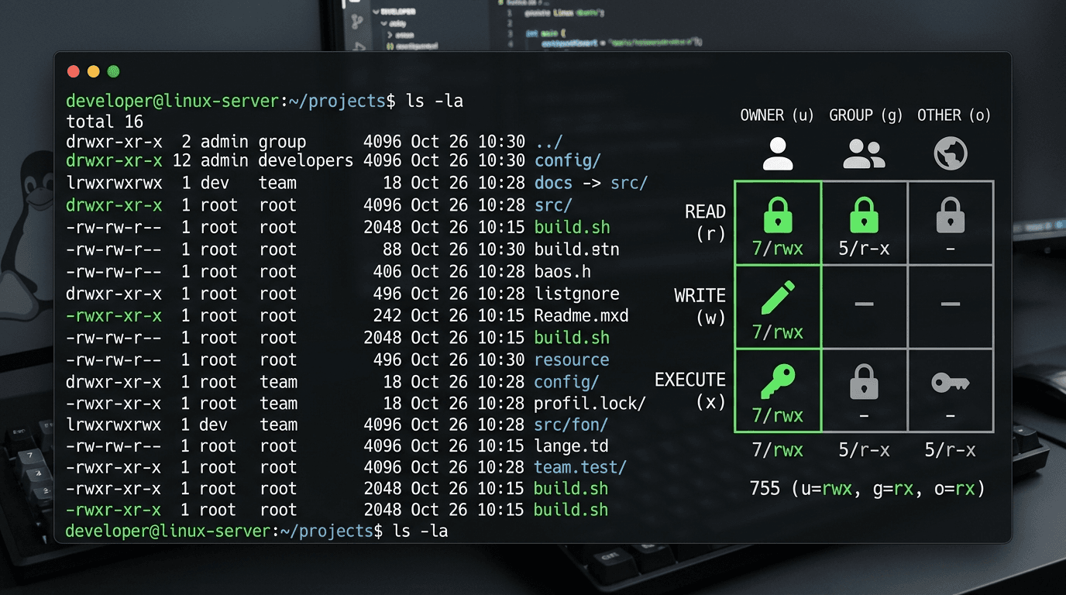Image resolution: width=1066 pixels, height=595 pixels.
Task: Toggle the group write permission cell
Action: tap(865, 307)
